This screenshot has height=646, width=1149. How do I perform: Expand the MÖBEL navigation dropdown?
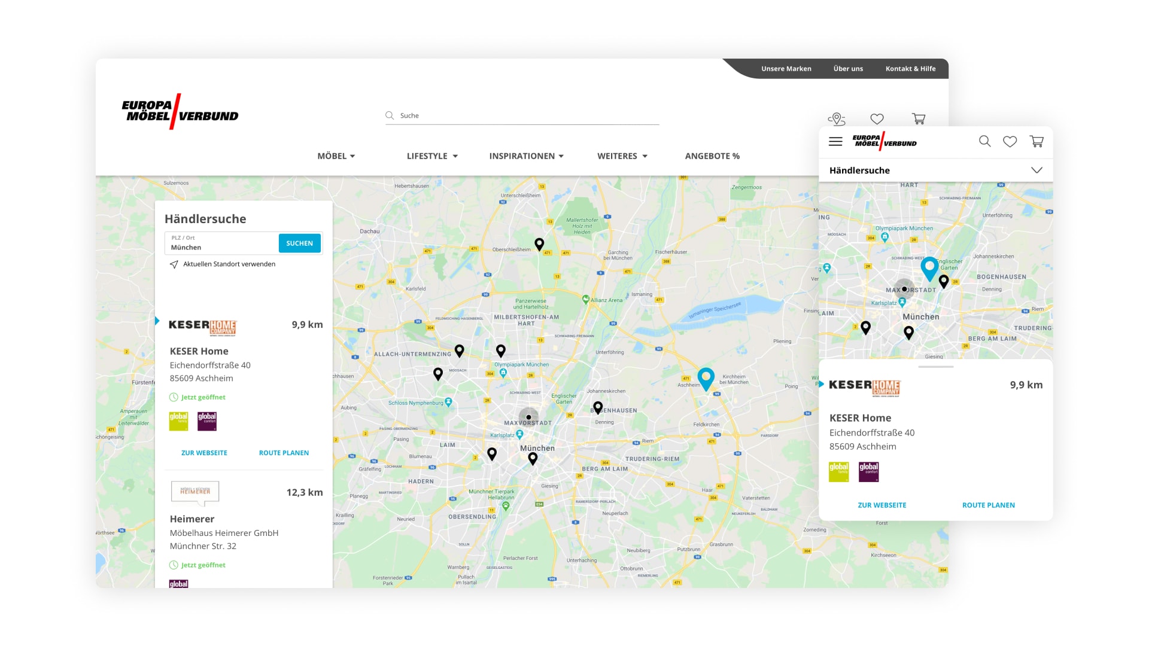pos(336,156)
